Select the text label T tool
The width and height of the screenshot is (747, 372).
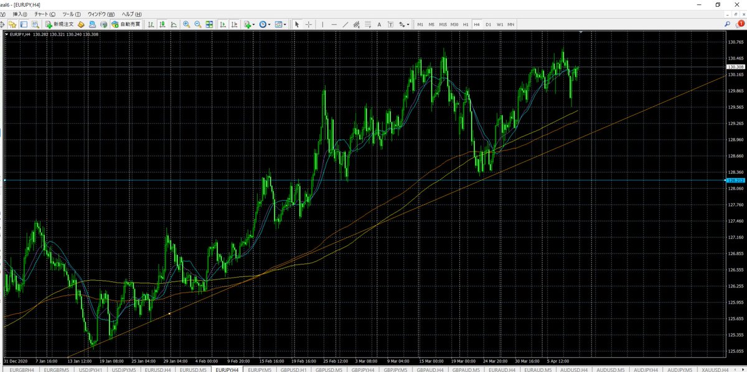pos(391,24)
